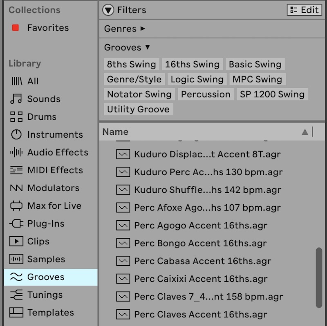Click the MIDI Effects icon

click(16, 170)
